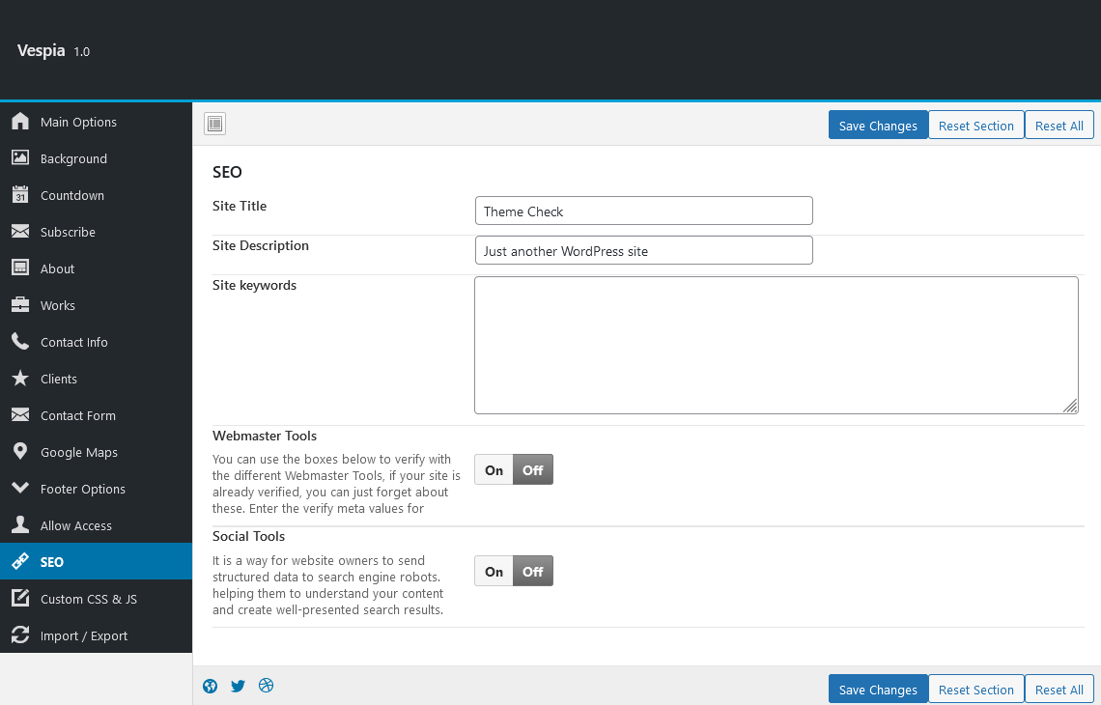
Task: Open the WordPress globe icon link
Action: click(x=211, y=687)
